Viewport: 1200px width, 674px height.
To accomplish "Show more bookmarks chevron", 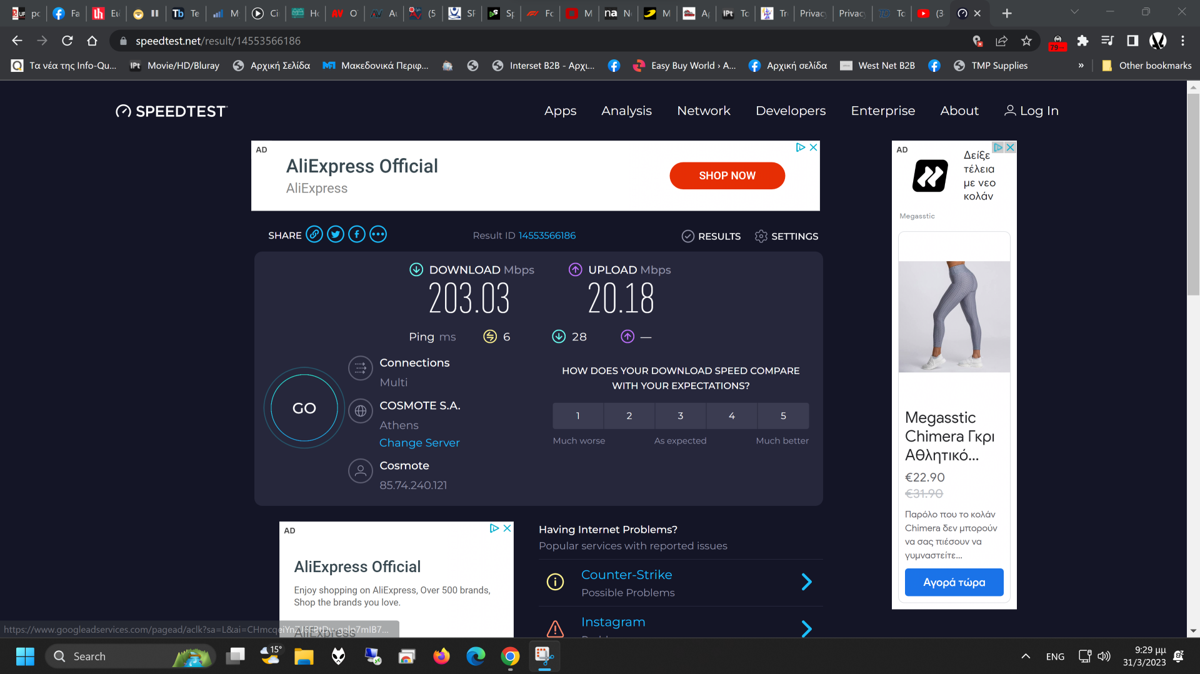I will (x=1081, y=66).
